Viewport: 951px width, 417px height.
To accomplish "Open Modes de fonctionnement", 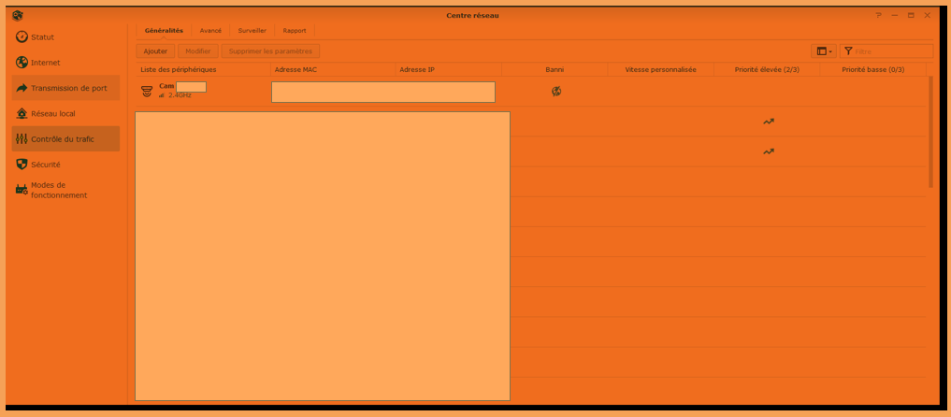I will 65,191.
